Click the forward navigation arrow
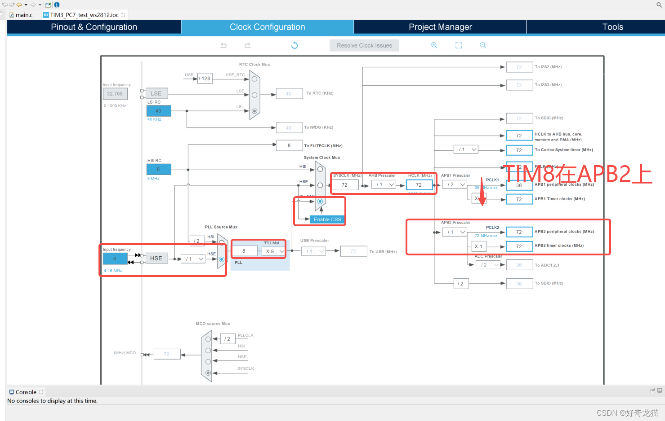This screenshot has height=421, width=665. click(33, 4)
